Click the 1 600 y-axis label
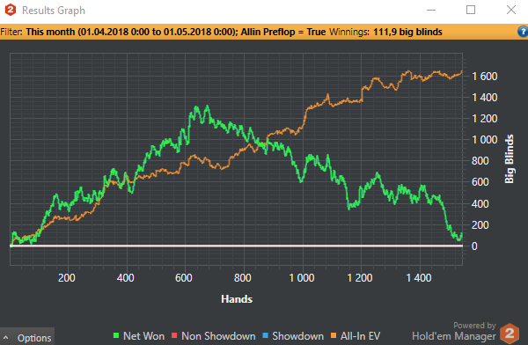 [485, 77]
